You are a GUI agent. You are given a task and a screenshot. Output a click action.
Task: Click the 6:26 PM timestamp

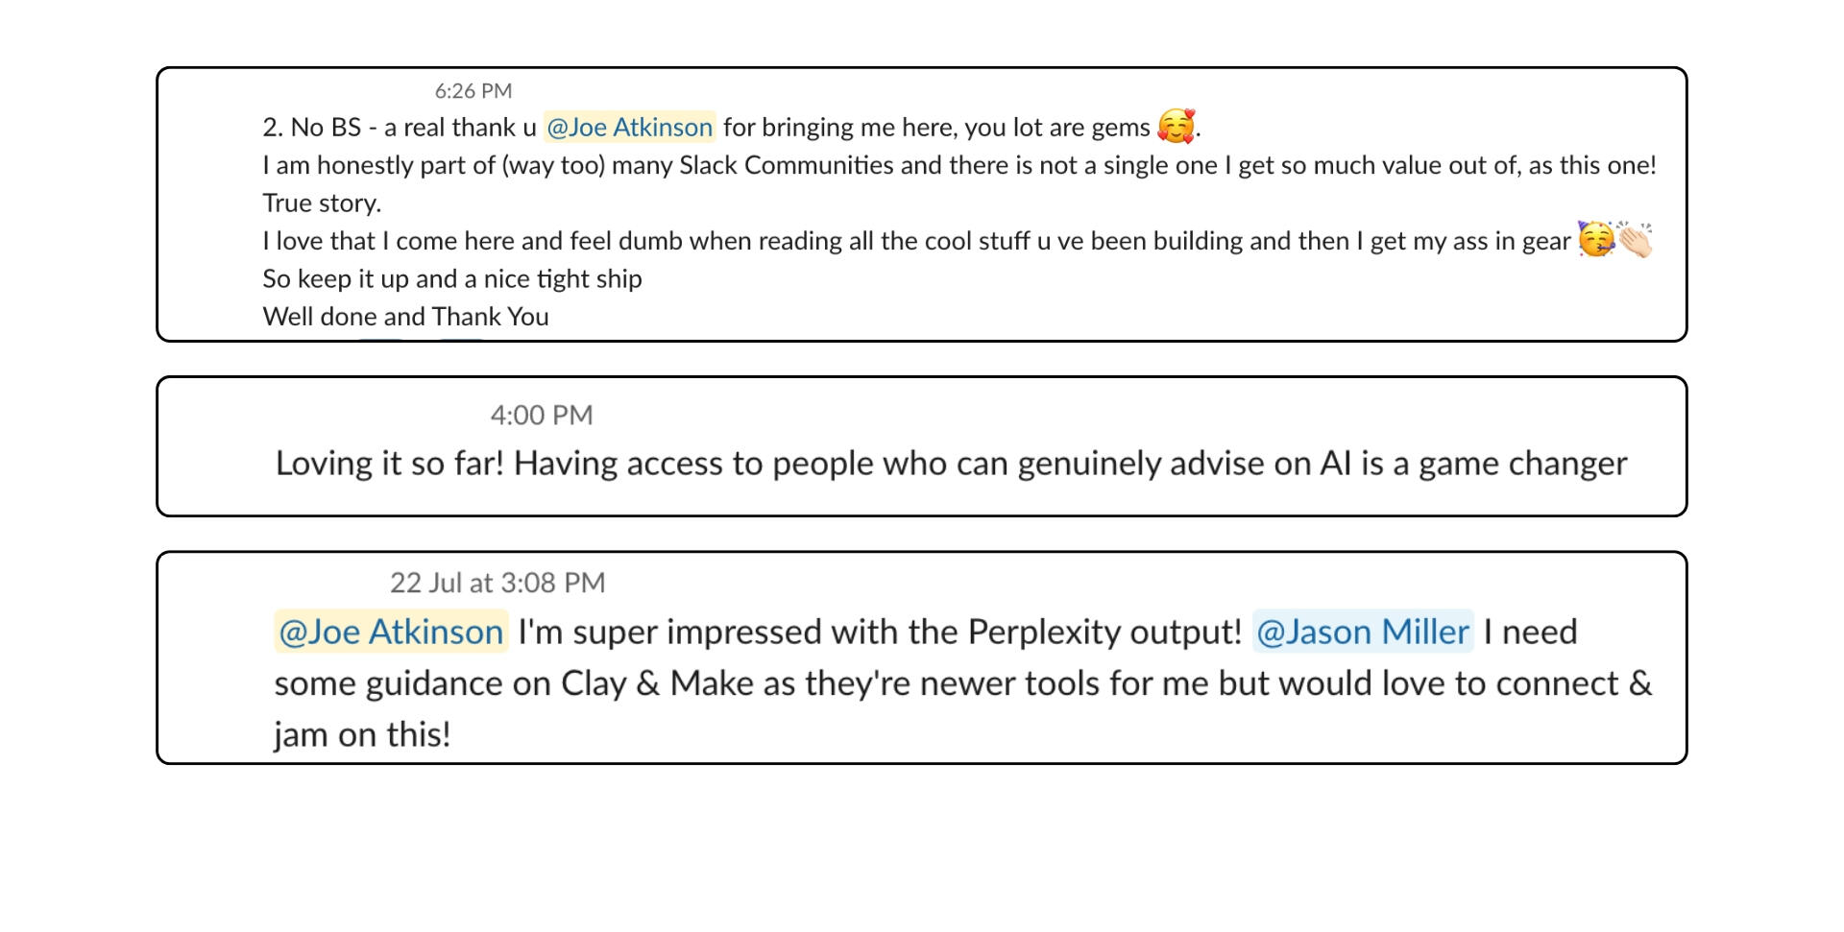[473, 91]
